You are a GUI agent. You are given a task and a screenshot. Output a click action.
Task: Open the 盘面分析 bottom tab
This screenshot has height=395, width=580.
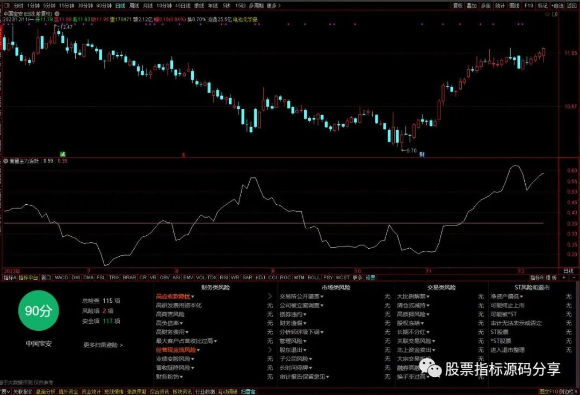tap(46, 391)
